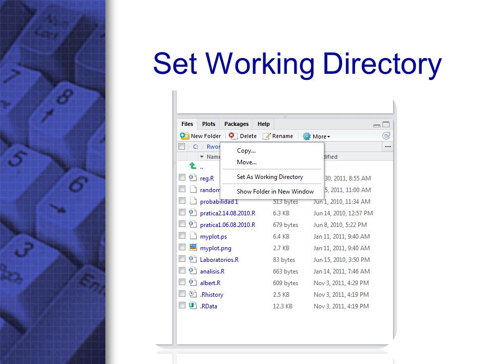Check the box for reg.R
The width and height of the screenshot is (485, 364).
pos(182,177)
